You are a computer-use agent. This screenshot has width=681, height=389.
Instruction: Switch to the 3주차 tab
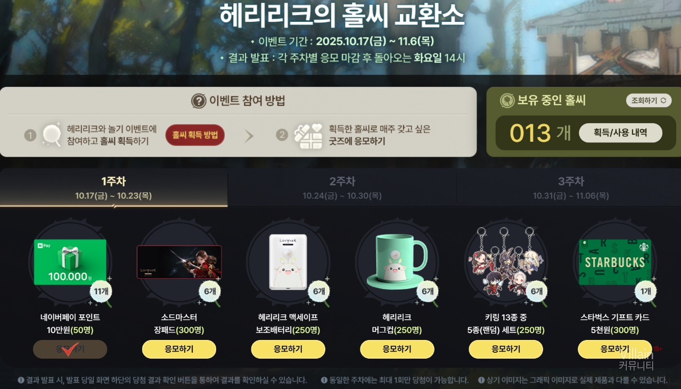tap(571, 188)
